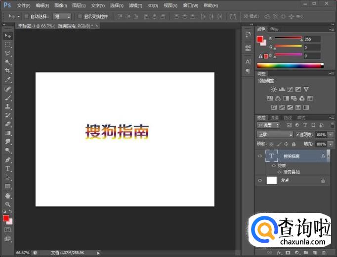Image resolution: width=337 pixels, height=257 pixels.
Task: Click the Brightness/Contrast adjustment icon
Action: 273,90
